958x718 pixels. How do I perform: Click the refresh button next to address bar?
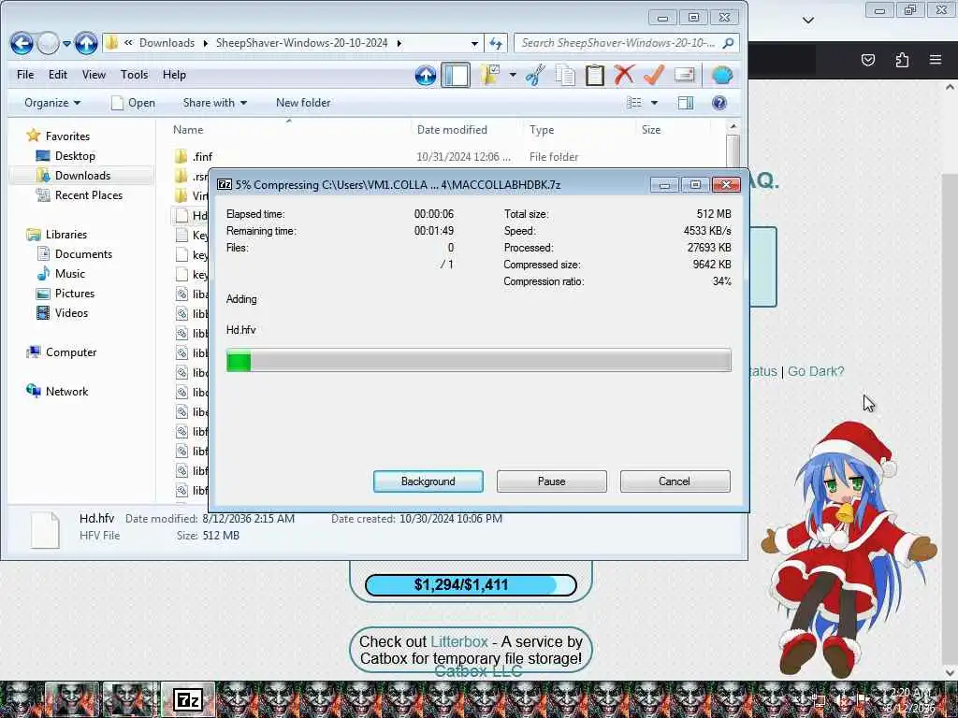click(x=496, y=43)
